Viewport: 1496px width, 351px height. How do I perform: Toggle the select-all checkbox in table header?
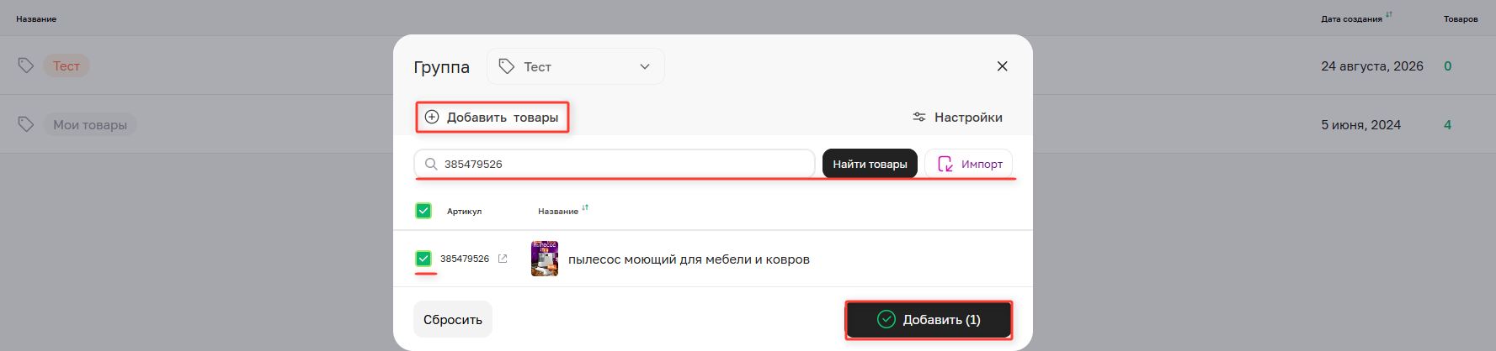423,211
